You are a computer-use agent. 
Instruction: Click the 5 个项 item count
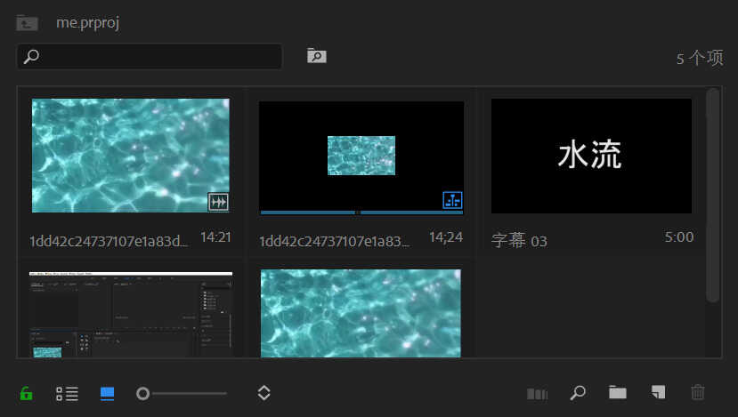click(x=700, y=59)
